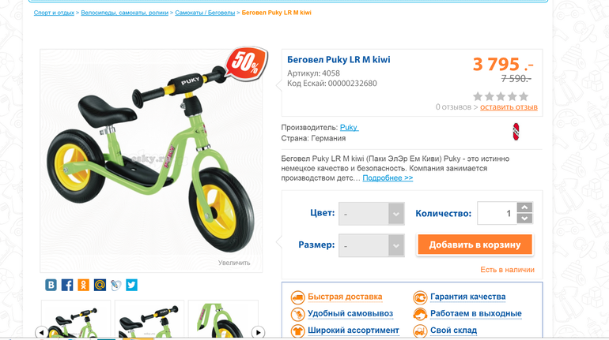Share product on VKontakte icon

tap(51, 285)
